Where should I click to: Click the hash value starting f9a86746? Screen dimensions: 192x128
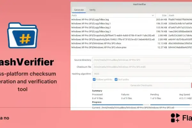[180, 20]
